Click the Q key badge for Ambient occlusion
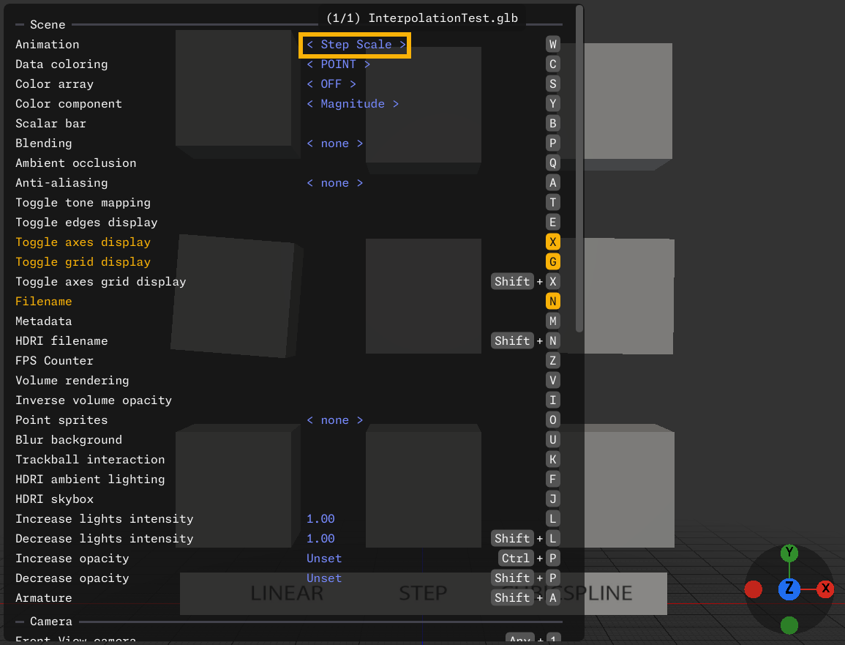The image size is (845, 645). pyautogui.click(x=553, y=163)
